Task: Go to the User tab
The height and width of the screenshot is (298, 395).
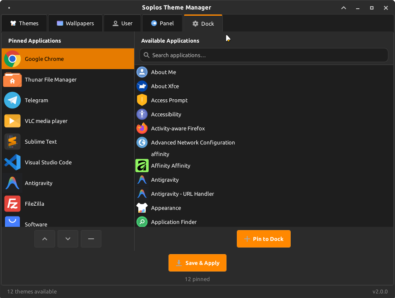Action: click(x=122, y=24)
